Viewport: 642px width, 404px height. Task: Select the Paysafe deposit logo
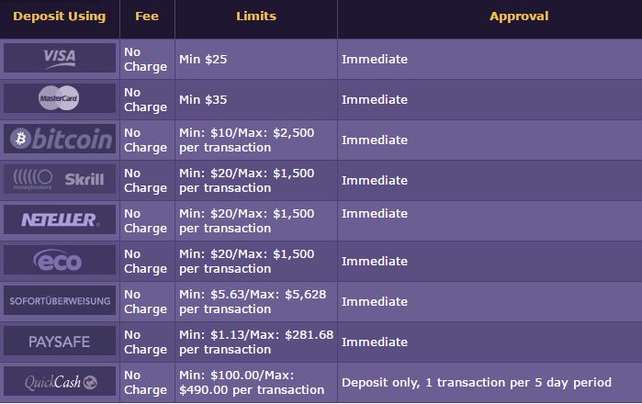60,341
